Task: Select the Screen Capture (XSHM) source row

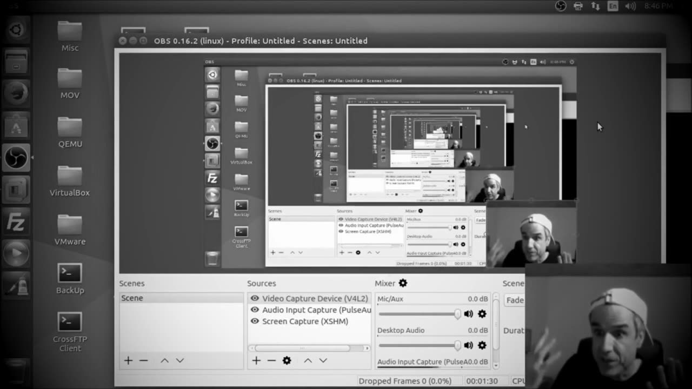Action: coord(310,321)
